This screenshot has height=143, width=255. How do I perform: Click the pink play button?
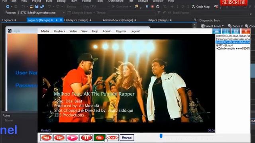point(73,138)
